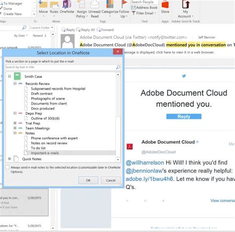
Task: Click the OneNote tree scroll-down arrow
Action: (x=118, y=160)
